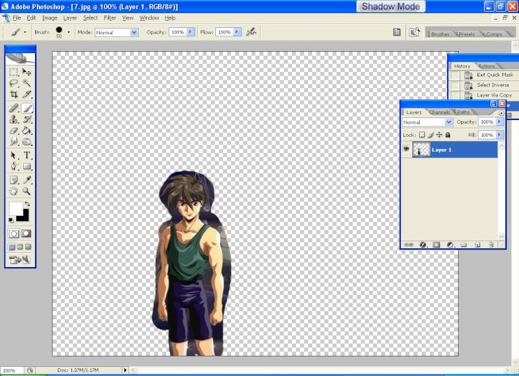Select the Eraser tool
Screen dimensions: 519x376
pos(14,130)
